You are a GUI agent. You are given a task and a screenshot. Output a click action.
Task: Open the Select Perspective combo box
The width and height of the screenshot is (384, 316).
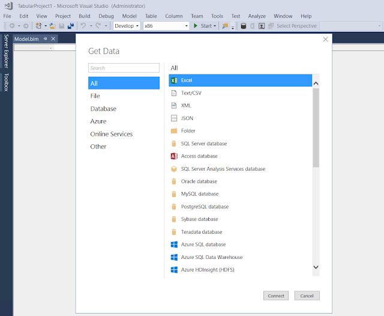(x=351, y=26)
